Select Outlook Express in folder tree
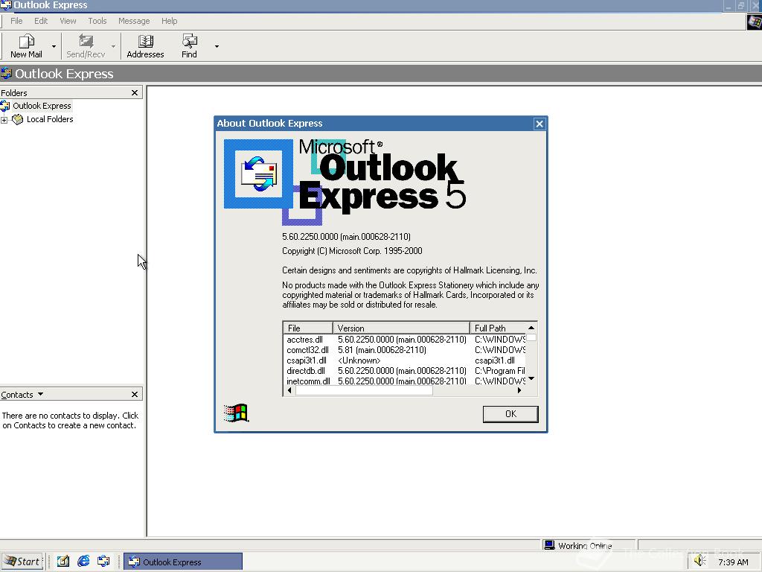Image resolution: width=762 pixels, height=572 pixels. click(42, 106)
